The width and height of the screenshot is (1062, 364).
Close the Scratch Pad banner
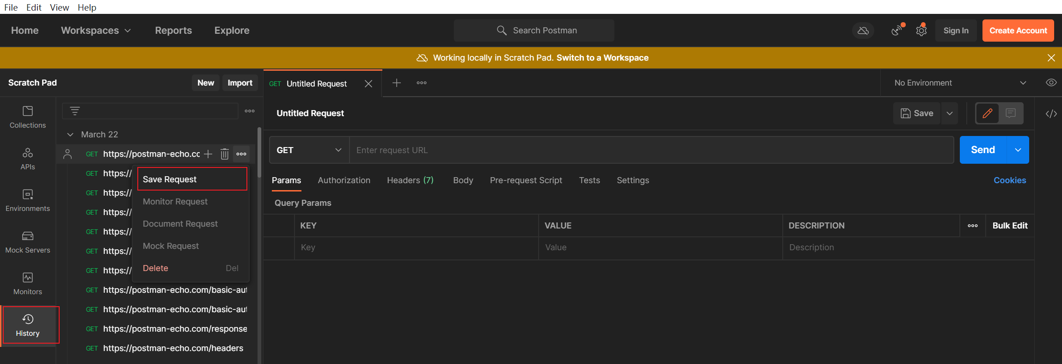[x=1051, y=58]
